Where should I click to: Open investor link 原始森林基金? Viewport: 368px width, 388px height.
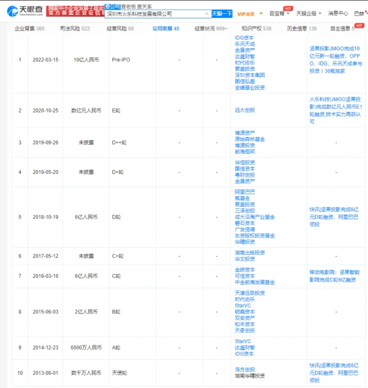250,139
